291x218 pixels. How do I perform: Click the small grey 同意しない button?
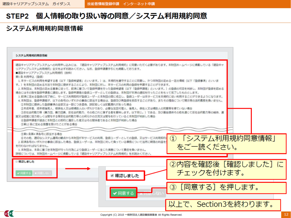(x=42, y=173)
